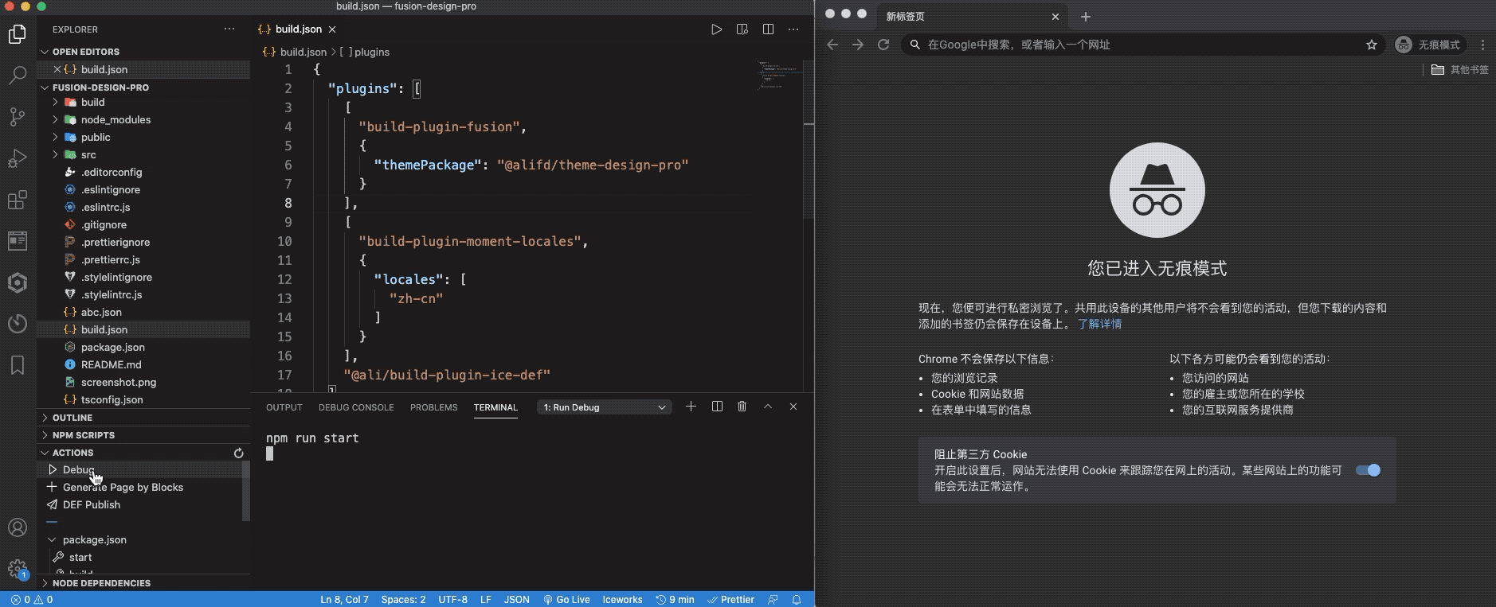1496x607 pixels.
Task: Switch to the OUTPUT panel tab
Action: (x=284, y=407)
